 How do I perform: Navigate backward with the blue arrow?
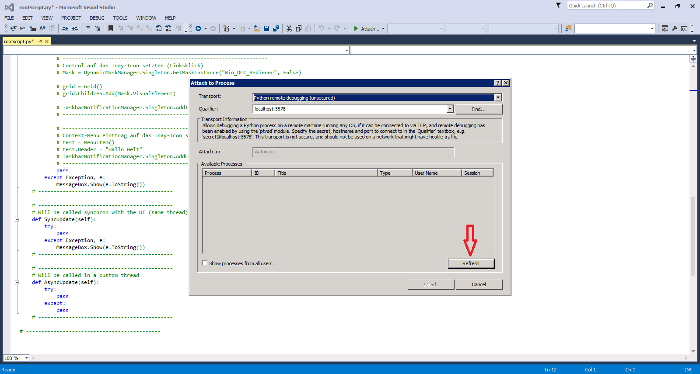(198, 28)
